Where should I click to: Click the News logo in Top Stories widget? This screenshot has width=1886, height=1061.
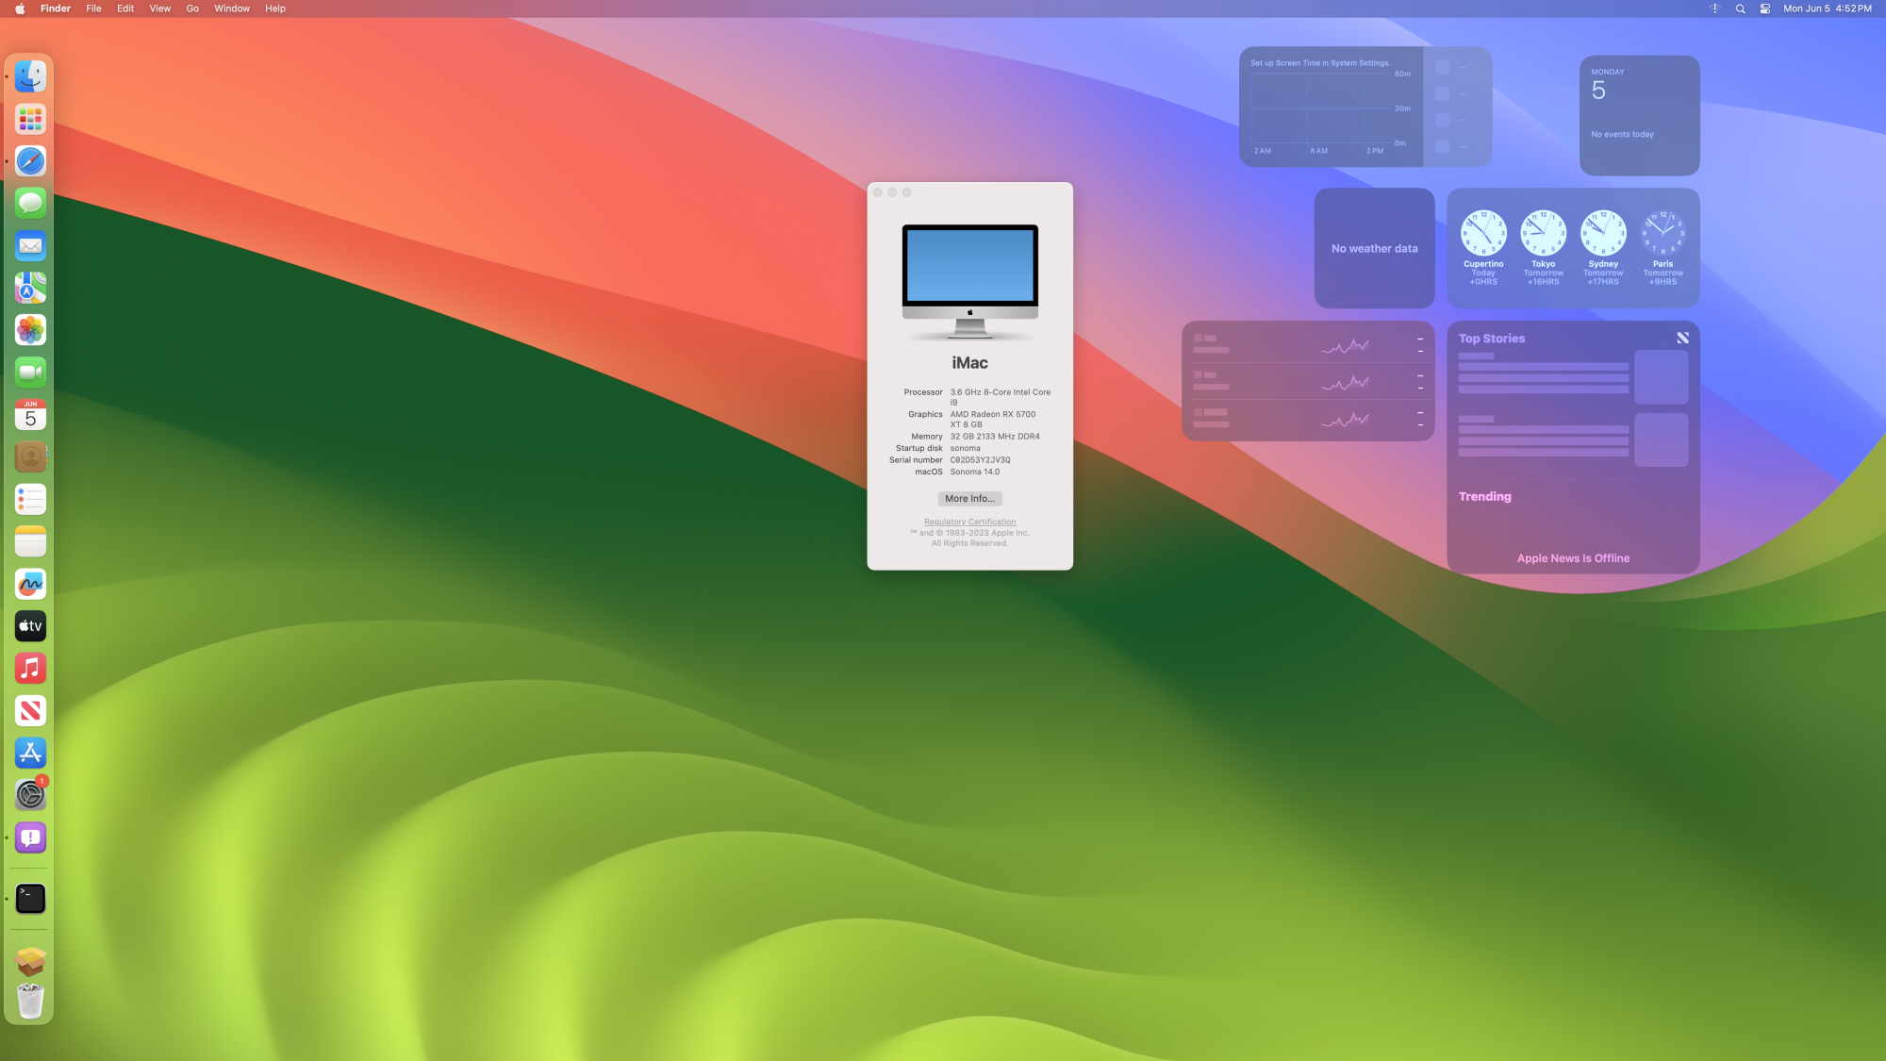(x=1682, y=338)
